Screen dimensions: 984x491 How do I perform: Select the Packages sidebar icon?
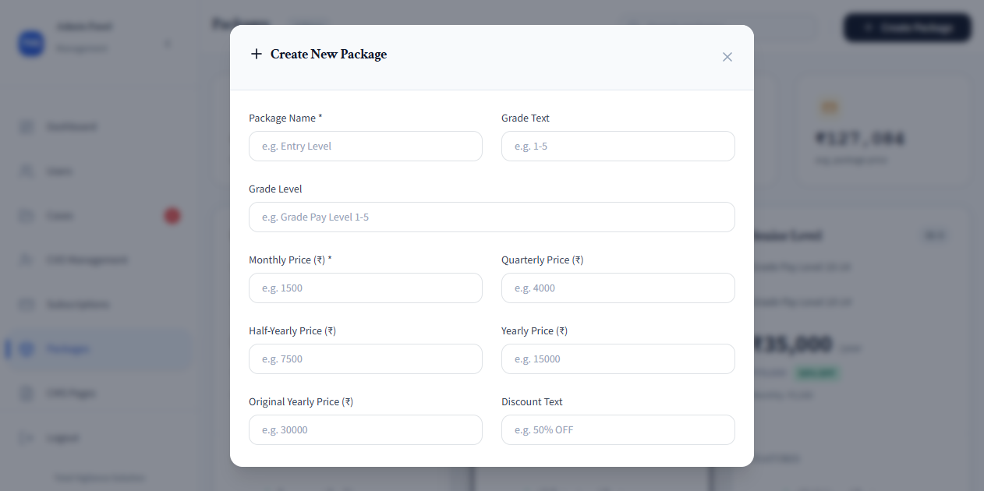pyautogui.click(x=27, y=348)
